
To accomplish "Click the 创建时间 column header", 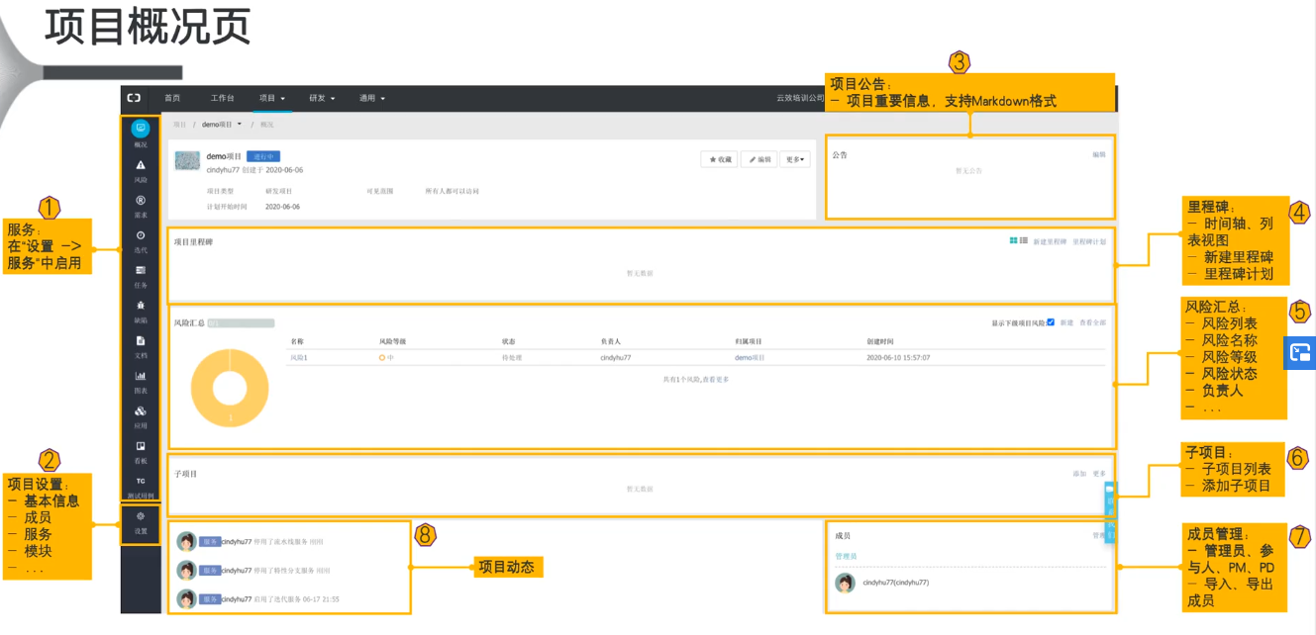I will coord(879,341).
